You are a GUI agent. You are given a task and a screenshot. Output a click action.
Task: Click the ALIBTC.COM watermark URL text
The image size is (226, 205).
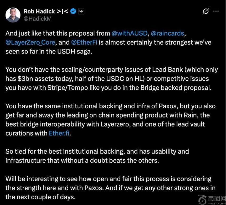[x=217, y=203]
